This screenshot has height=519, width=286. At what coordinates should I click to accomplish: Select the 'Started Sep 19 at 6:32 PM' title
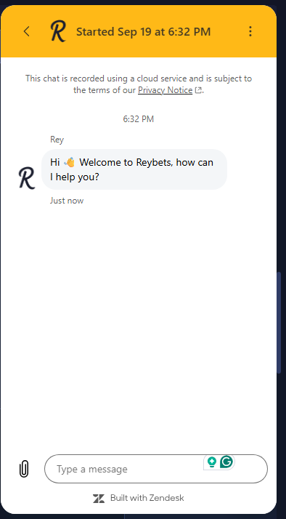click(x=144, y=32)
